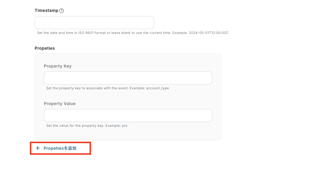Click the Property Value label
This screenshot has height=175, width=311.
coord(60,104)
